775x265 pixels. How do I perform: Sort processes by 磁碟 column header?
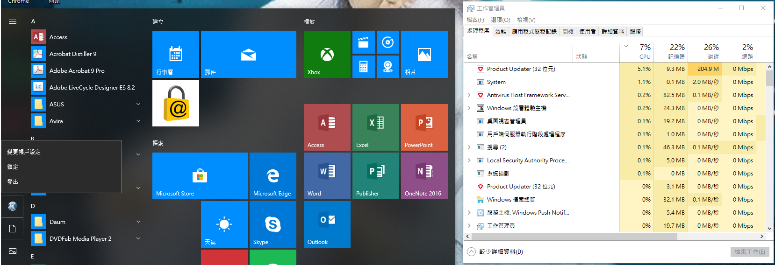(705, 52)
